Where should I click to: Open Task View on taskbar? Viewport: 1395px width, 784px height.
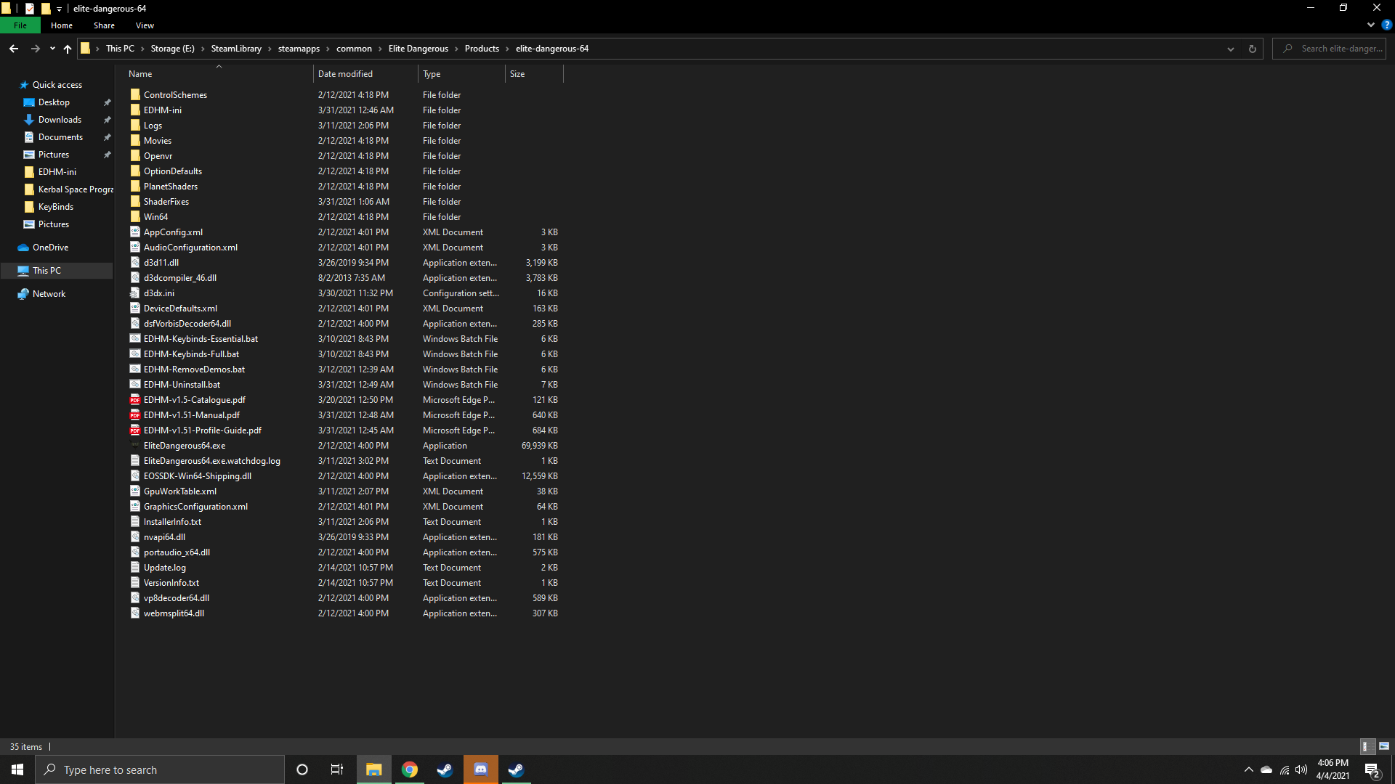pos(337,769)
